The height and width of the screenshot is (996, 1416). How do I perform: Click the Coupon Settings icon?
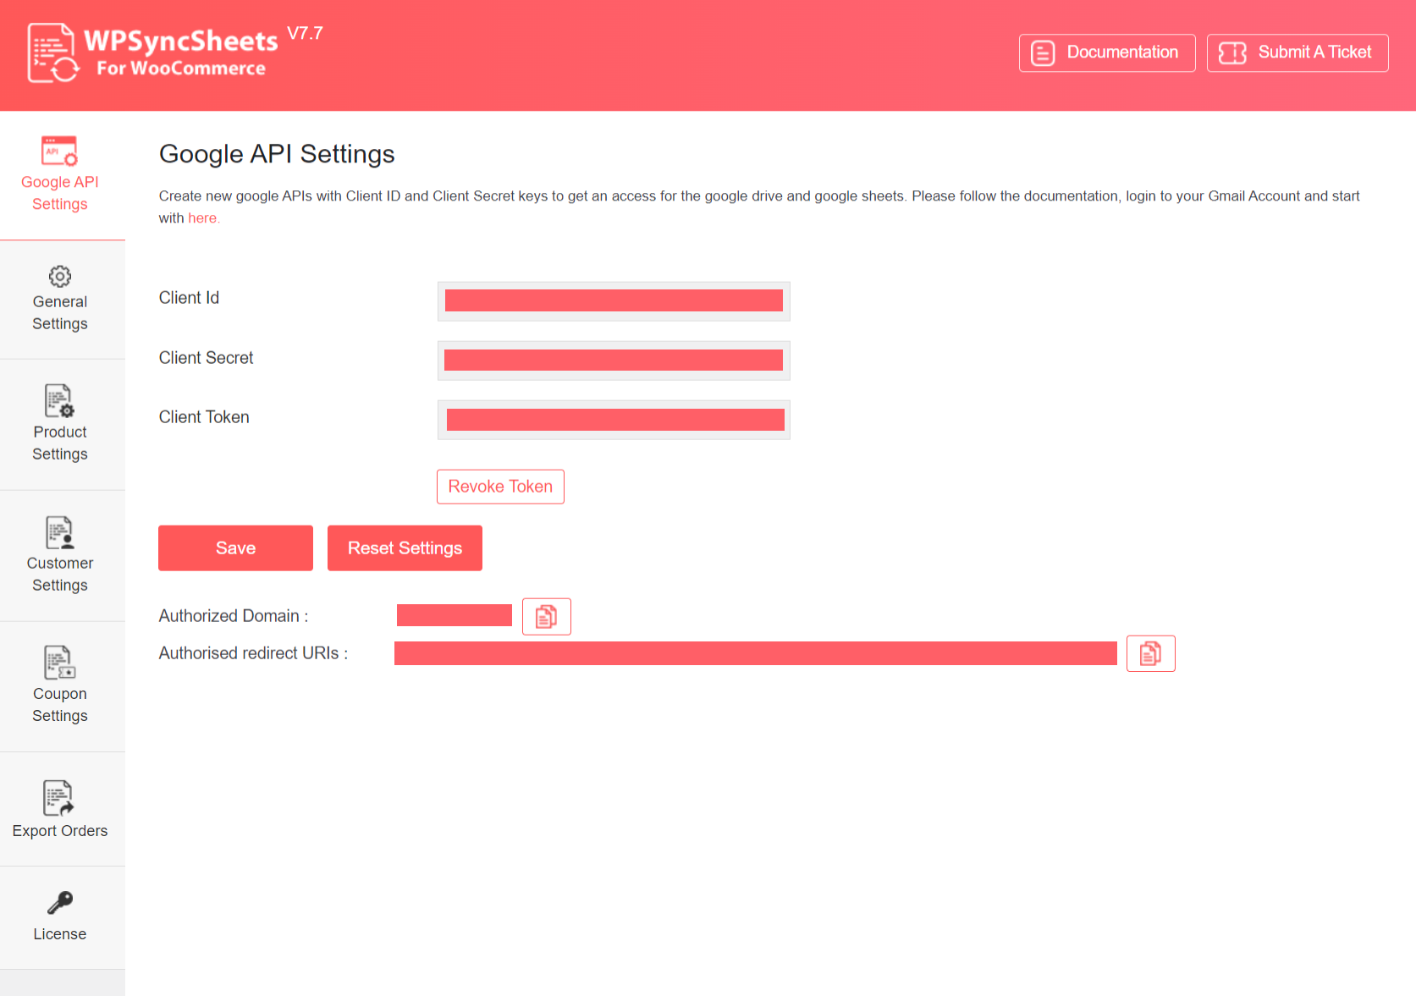tap(59, 663)
